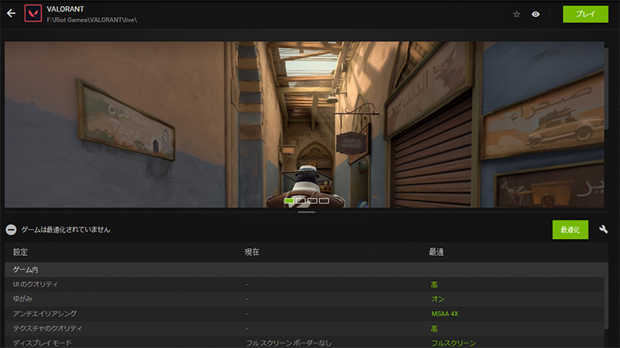Screen dimensions: 620x348
Task: Click the VALORANT game logo icon
Action: click(x=33, y=13)
